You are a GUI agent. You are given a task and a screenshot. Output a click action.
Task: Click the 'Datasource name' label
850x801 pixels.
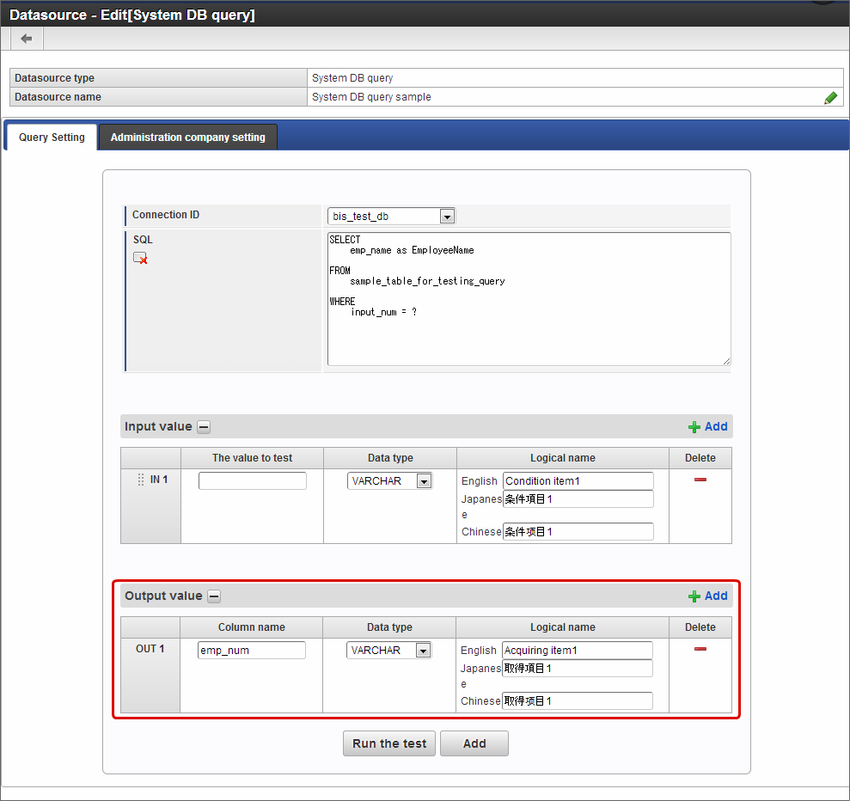pyautogui.click(x=58, y=97)
